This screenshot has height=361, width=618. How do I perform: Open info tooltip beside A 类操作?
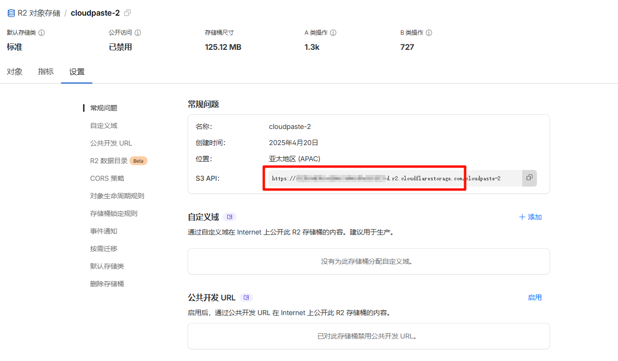point(333,33)
